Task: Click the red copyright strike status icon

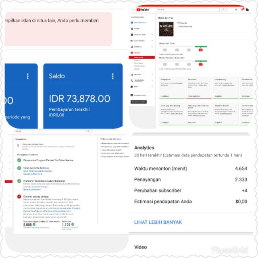Action: tap(201, 50)
